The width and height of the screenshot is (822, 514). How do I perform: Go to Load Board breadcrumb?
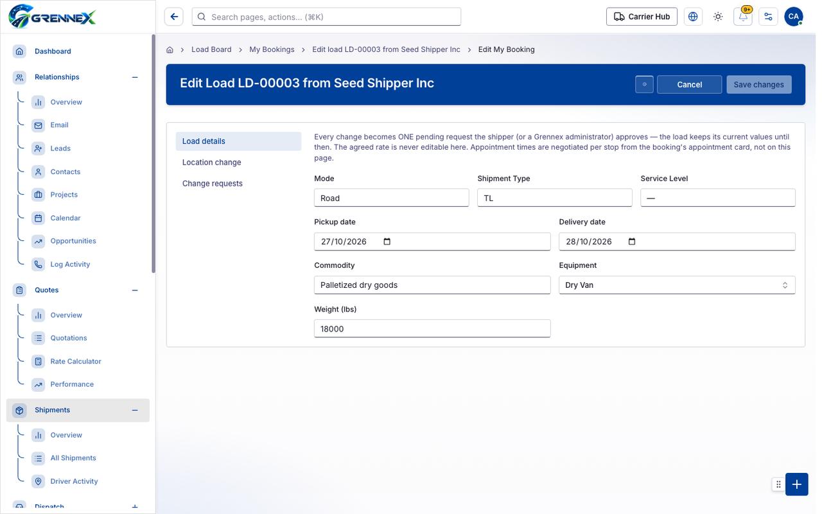coord(211,49)
